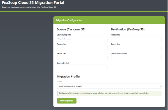Click the Source Bucket label
The height and width of the screenshot is (110, 168).
pos(63,63)
